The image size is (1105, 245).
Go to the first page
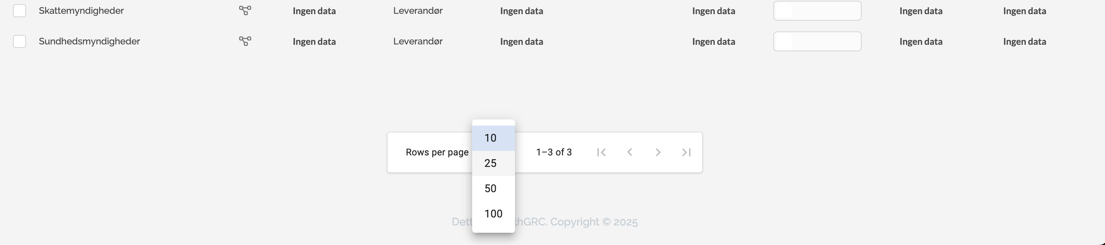(601, 152)
